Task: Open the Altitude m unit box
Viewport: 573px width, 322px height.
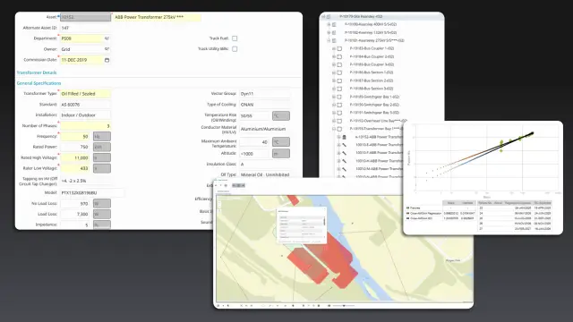Action: 281,154
